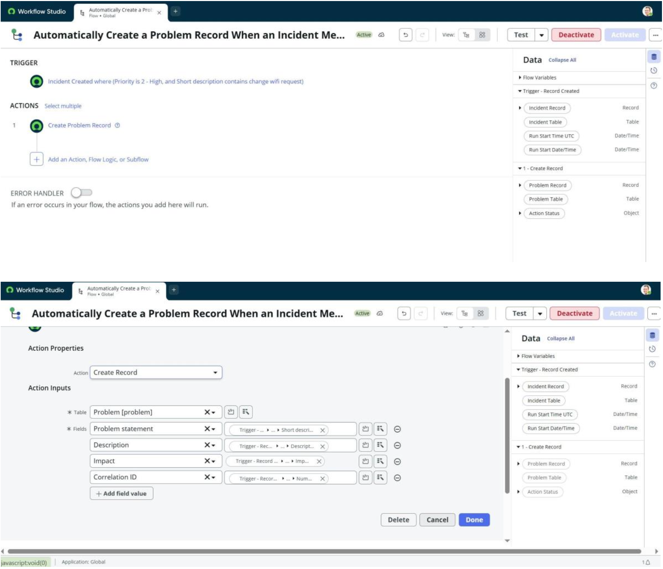Open the Data panel sidebar icon
The width and height of the screenshot is (663, 569).
point(654,57)
